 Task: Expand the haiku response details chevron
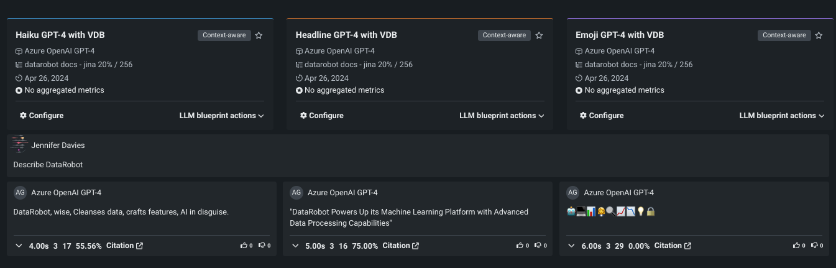pyautogui.click(x=19, y=246)
